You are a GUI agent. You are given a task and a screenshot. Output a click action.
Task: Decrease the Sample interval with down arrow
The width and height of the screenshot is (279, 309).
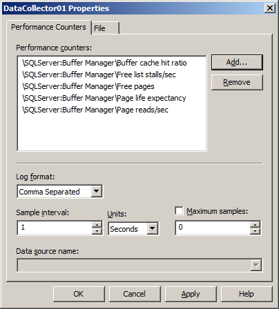pos(97,231)
